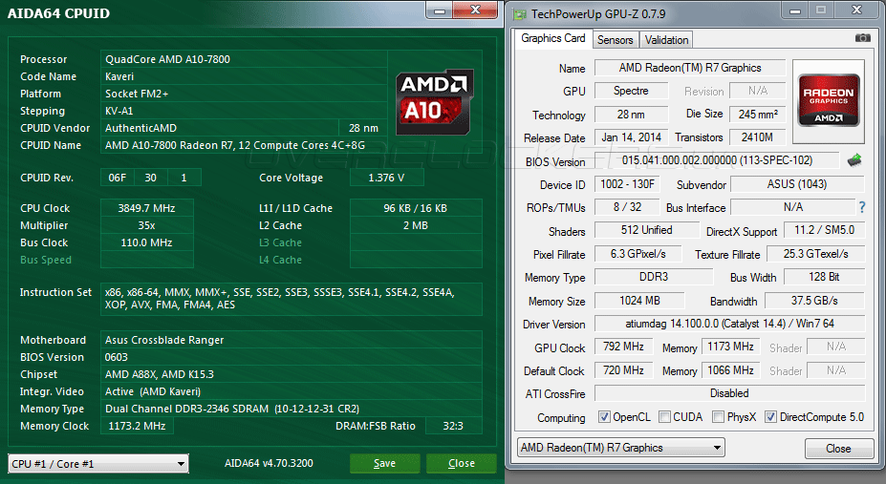Click the GPU-Z title bar app icon
Viewport: 886px width, 484px height.
[x=519, y=14]
